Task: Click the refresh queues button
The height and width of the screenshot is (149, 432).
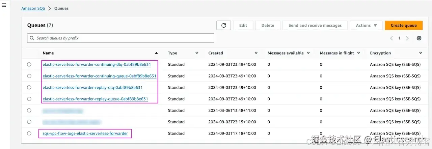Action: (224, 25)
